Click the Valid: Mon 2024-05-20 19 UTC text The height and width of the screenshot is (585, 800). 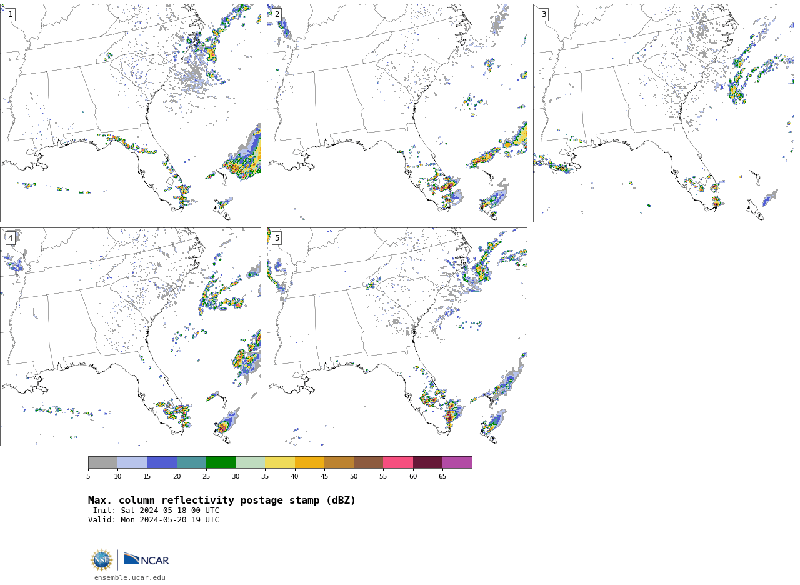[x=154, y=520]
